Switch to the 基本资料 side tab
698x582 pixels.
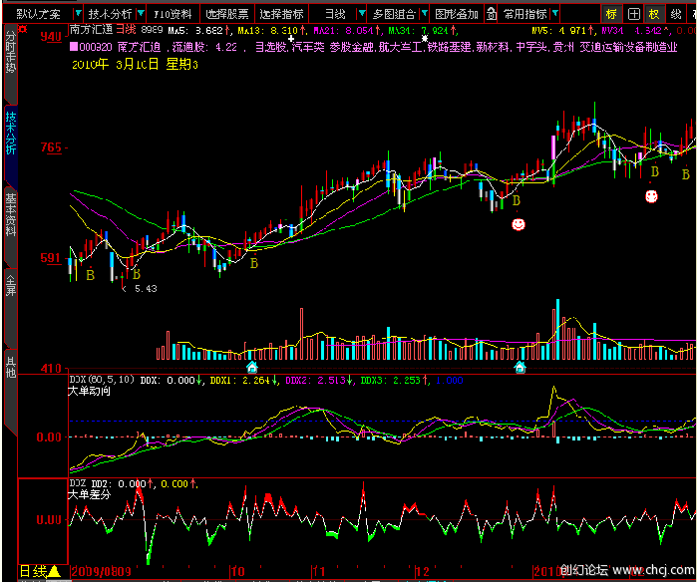(10, 213)
